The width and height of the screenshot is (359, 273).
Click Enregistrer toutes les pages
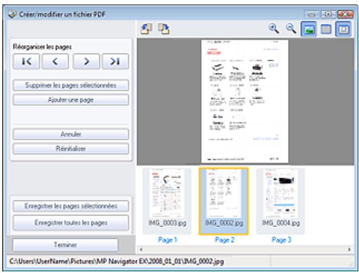pos(71,223)
